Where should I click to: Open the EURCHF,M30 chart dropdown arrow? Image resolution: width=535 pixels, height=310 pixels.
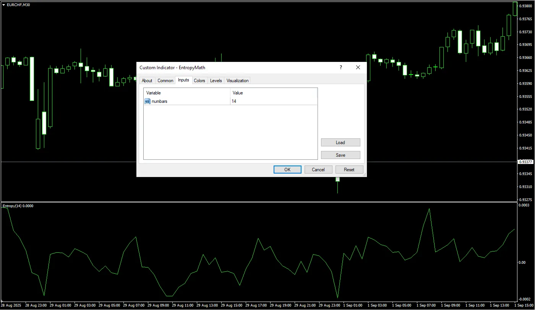tap(3, 5)
